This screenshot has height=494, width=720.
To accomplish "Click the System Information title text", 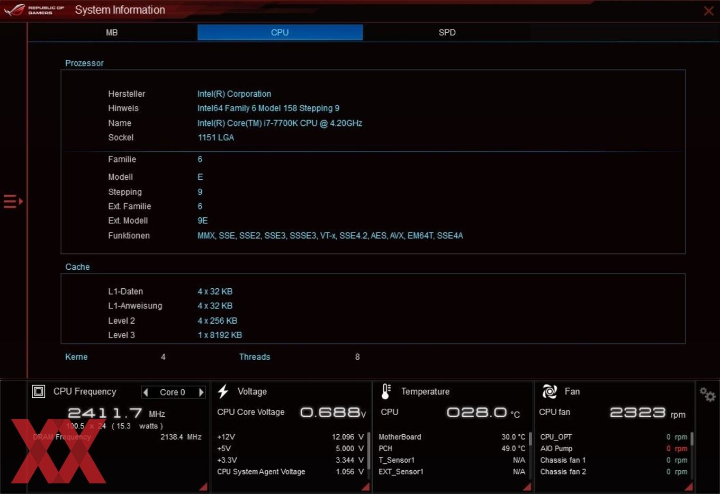I will [120, 10].
